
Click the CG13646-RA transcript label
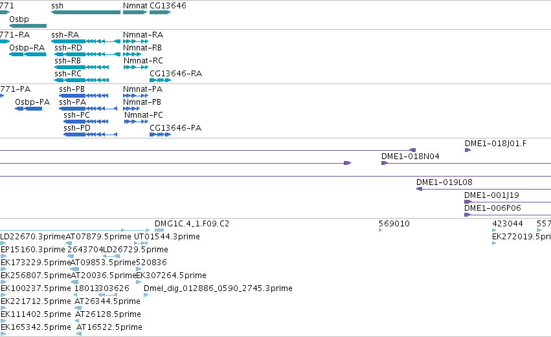coord(175,74)
